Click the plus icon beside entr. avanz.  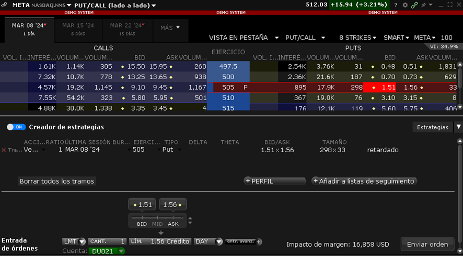(259, 242)
